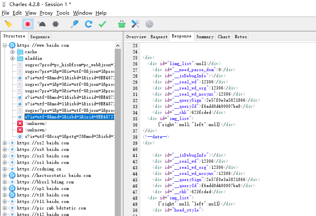Open Tools via wrench and screwdriver icon
Screen dimensions: 316x216
tap(136, 24)
